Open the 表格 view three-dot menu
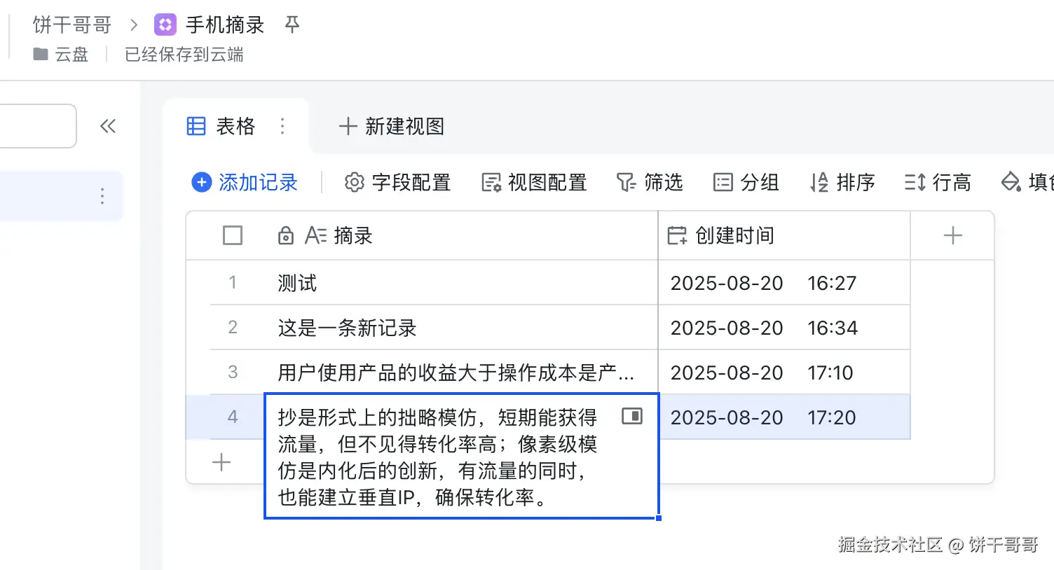The width and height of the screenshot is (1054, 570). [x=282, y=126]
